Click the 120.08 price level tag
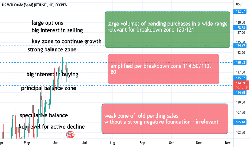 (x=240, y=63)
